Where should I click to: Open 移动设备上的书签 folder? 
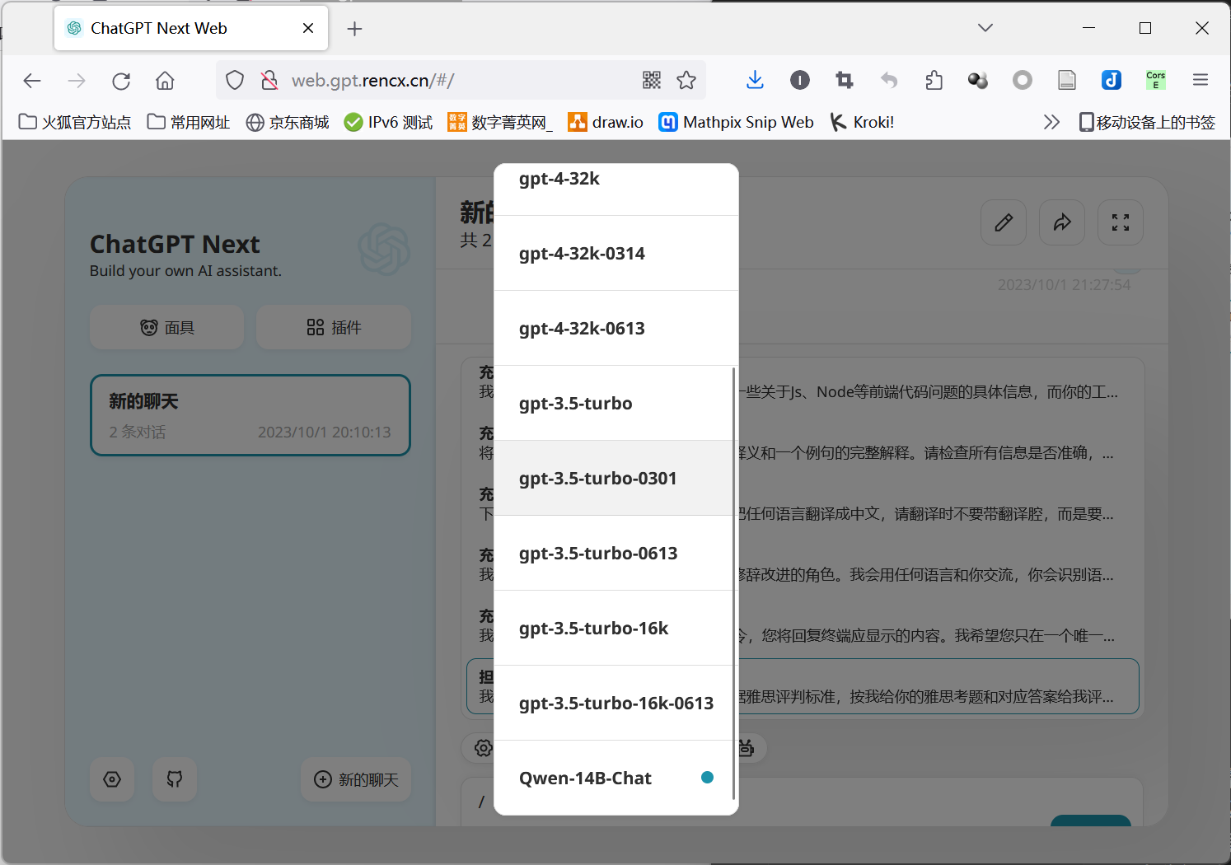[1147, 122]
